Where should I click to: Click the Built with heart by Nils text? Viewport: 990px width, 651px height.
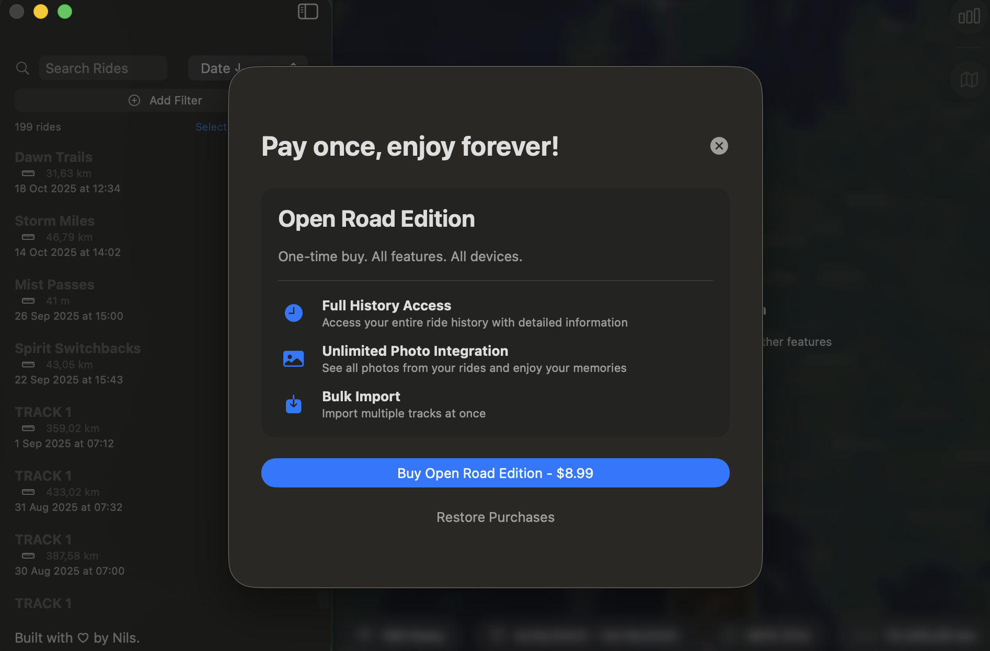coord(77,638)
